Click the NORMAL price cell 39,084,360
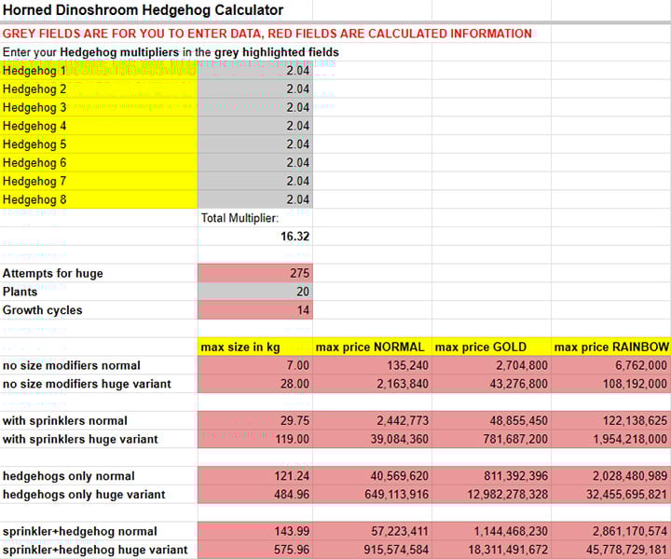Screen dimensions: 671x559 click(372, 439)
